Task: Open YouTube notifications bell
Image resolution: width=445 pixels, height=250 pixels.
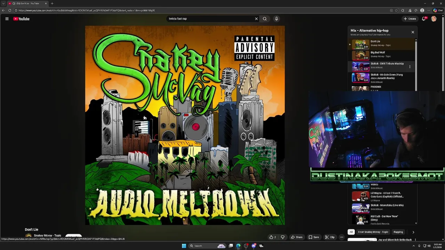Action: click(424, 19)
